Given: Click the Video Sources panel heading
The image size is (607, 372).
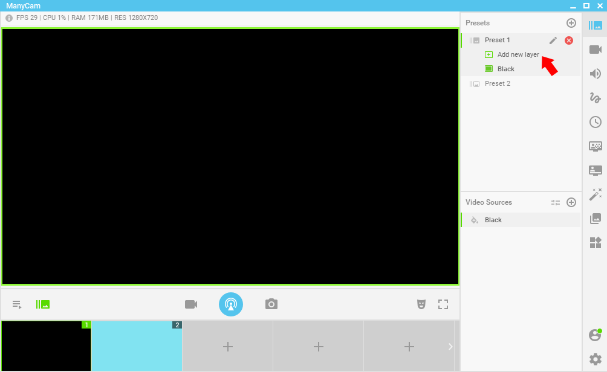Looking at the screenshot, I should [489, 202].
